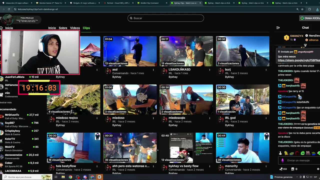Open SoyBB7 recommended channel
Screen dimensions: 320x180
[x=19, y=124]
